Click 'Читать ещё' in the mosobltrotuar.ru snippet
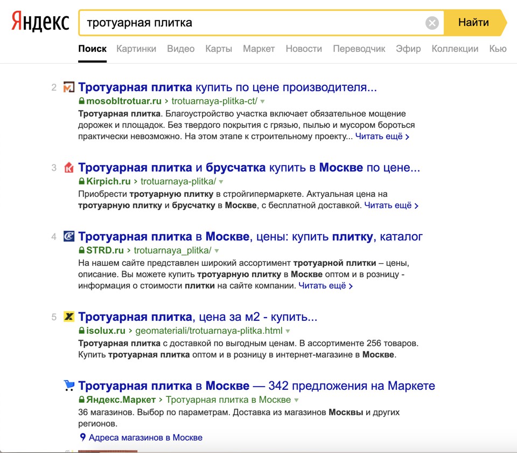 pyautogui.click(x=382, y=136)
